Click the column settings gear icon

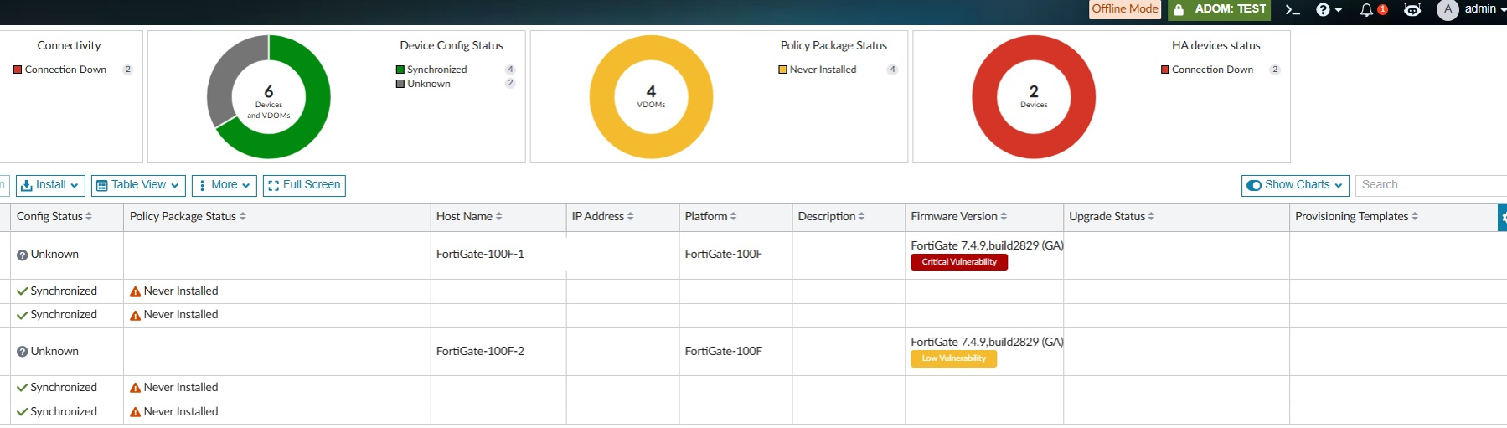(x=1503, y=217)
